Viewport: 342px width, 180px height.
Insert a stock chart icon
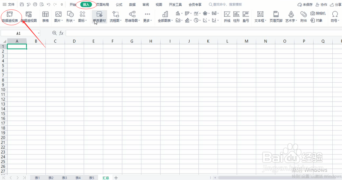(215, 14)
